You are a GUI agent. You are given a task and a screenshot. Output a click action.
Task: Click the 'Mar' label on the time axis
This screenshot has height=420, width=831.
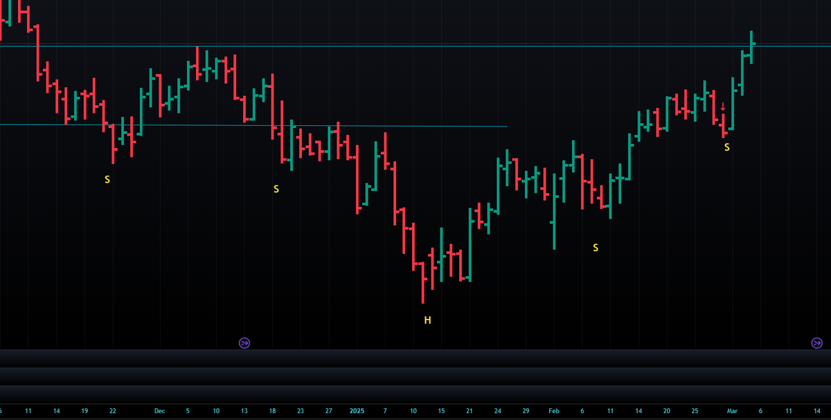pyautogui.click(x=733, y=411)
